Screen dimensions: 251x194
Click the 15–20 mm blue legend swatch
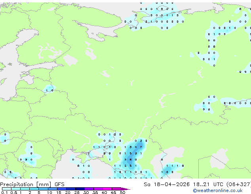pos(62,189)
